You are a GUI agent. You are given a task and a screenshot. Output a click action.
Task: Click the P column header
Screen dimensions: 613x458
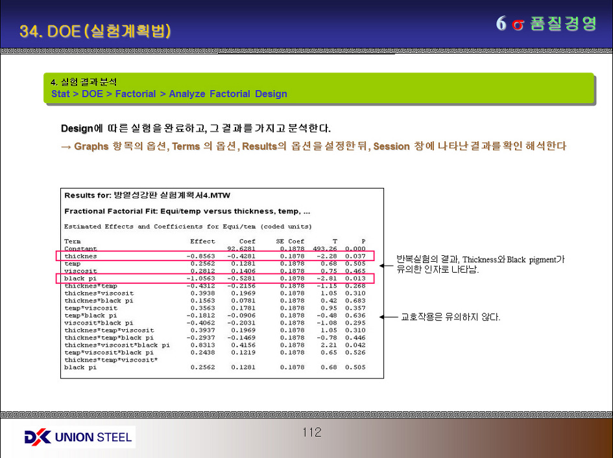(x=363, y=241)
